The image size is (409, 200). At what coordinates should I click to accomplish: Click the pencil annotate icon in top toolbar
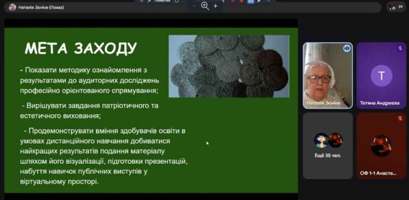coord(259,1)
